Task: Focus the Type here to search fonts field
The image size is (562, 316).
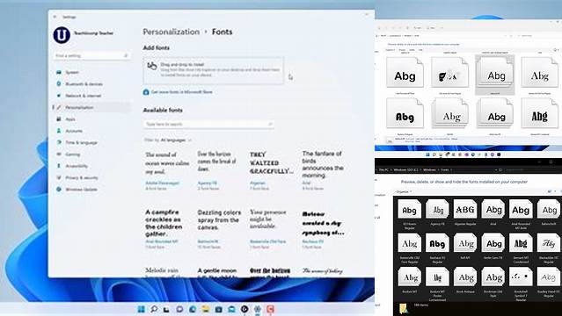Action: click(209, 124)
